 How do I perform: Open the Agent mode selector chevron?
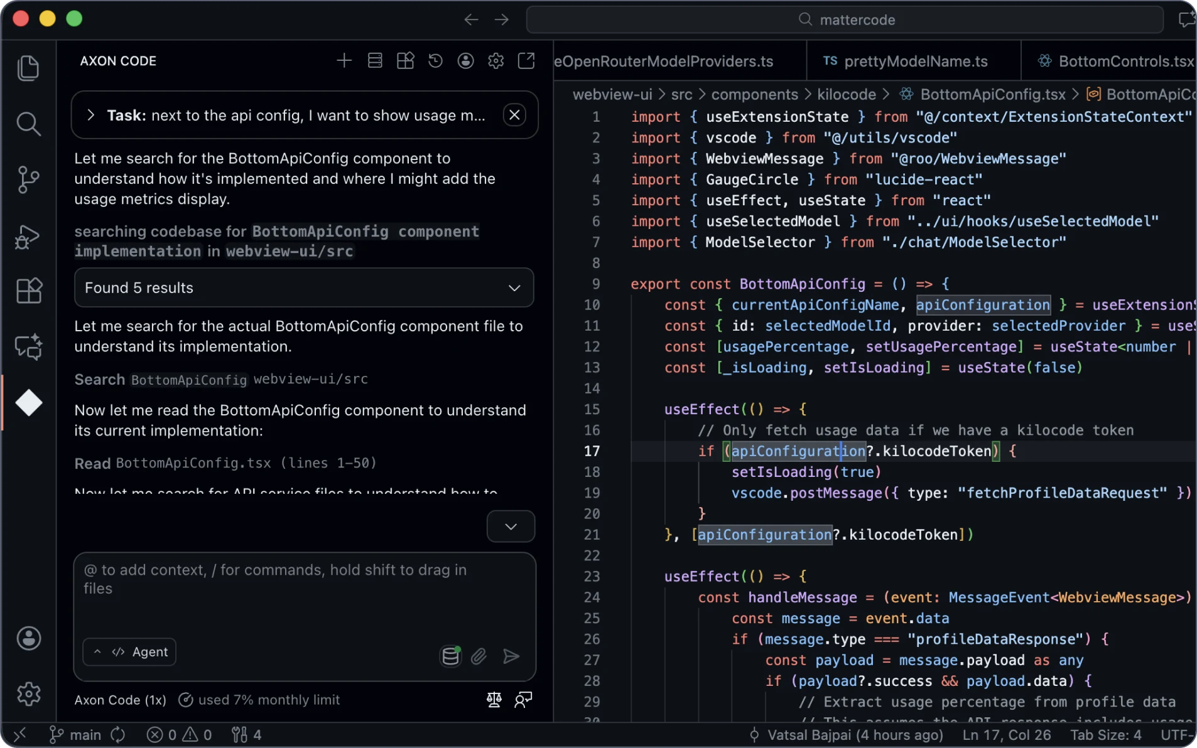(x=98, y=651)
